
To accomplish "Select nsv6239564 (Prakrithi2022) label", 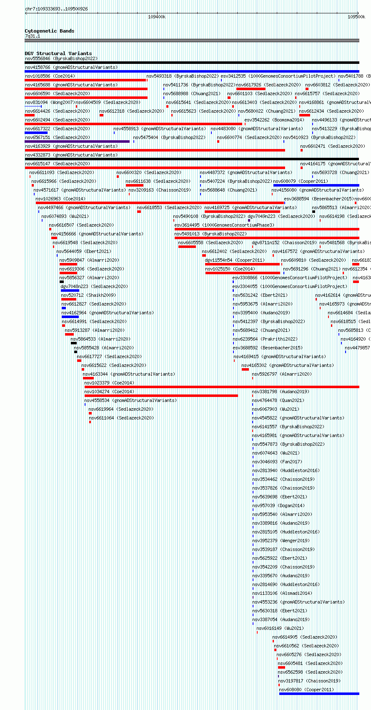I will coord(265,339).
